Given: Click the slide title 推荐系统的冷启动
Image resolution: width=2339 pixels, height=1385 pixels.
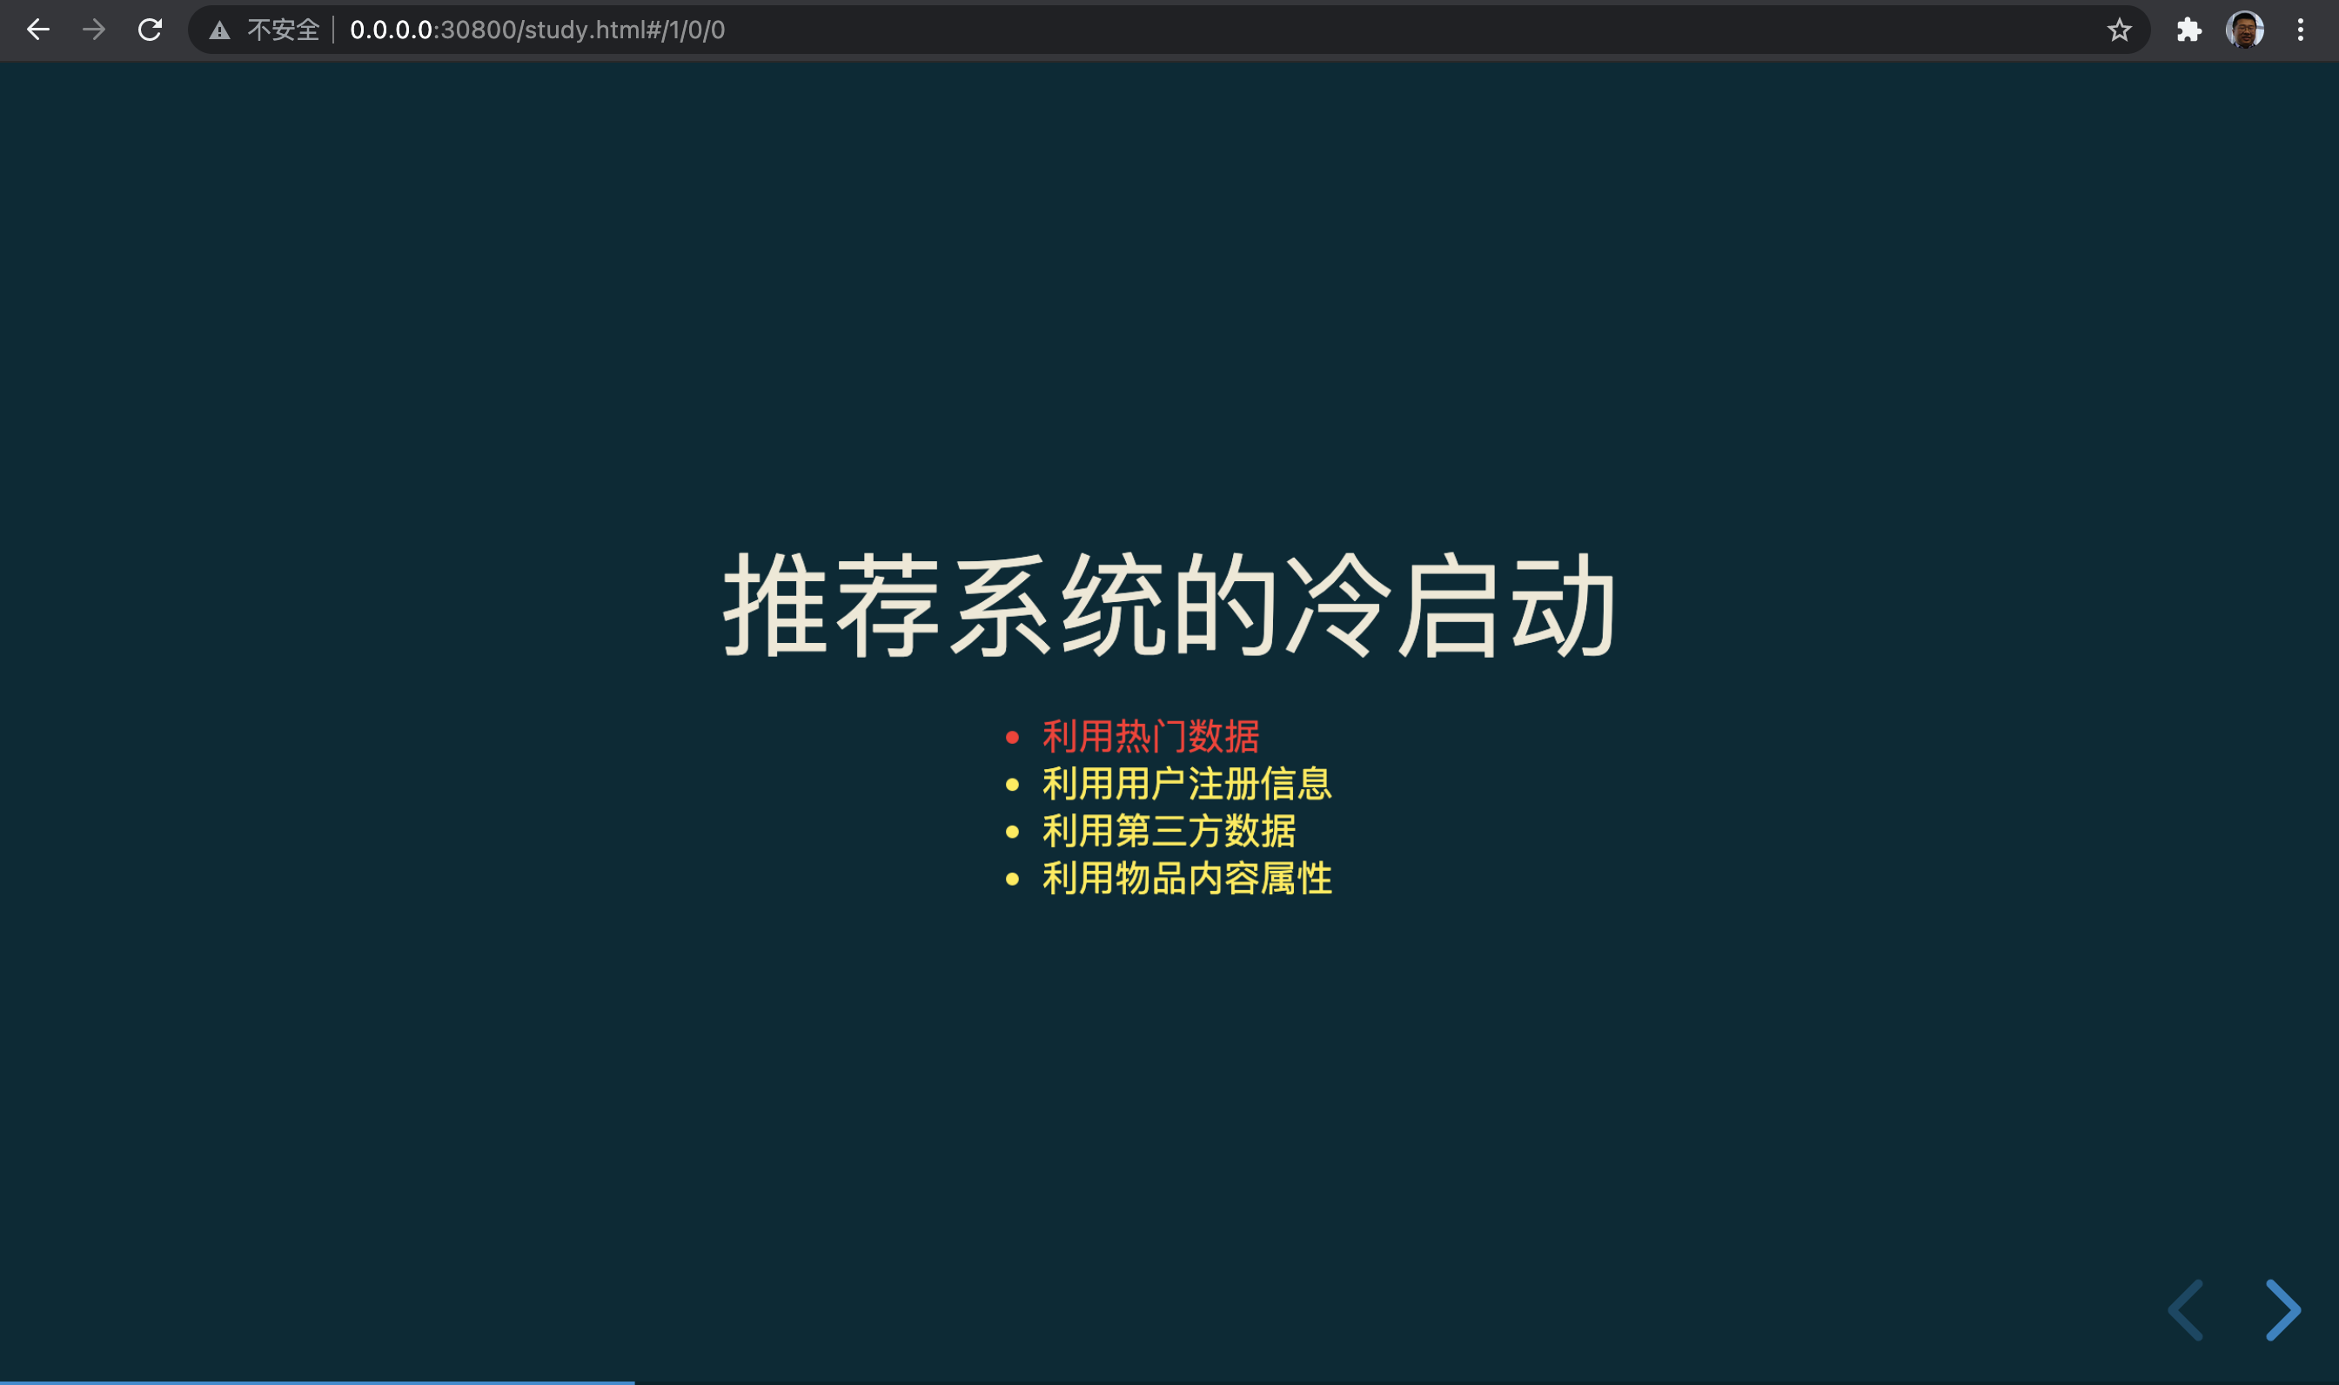Looking at the screenshot, I should pyautogui.click(x=1169, y=606).
